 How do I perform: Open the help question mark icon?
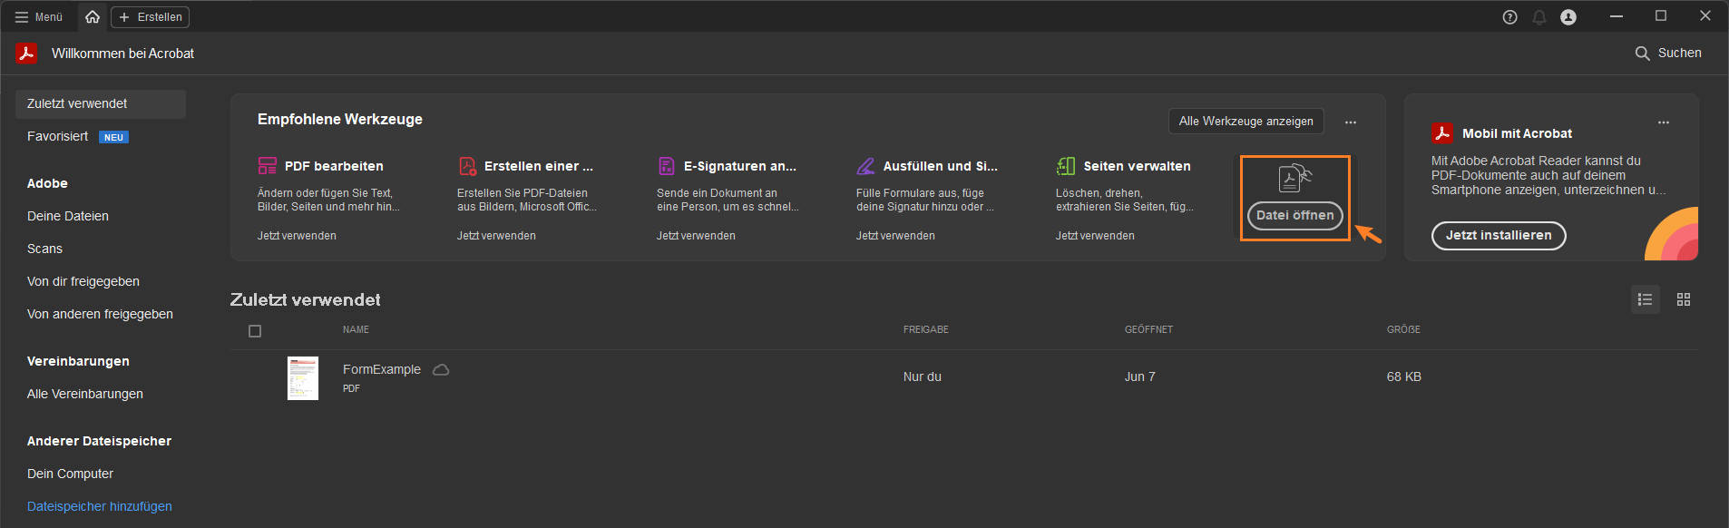[x=1509, y=17]
